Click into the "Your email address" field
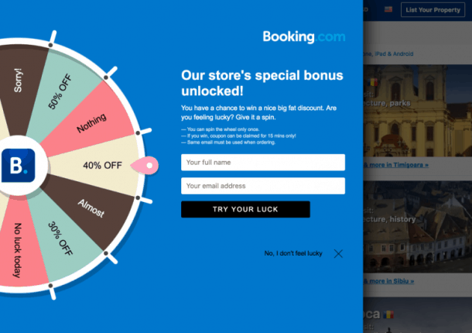 262,186
